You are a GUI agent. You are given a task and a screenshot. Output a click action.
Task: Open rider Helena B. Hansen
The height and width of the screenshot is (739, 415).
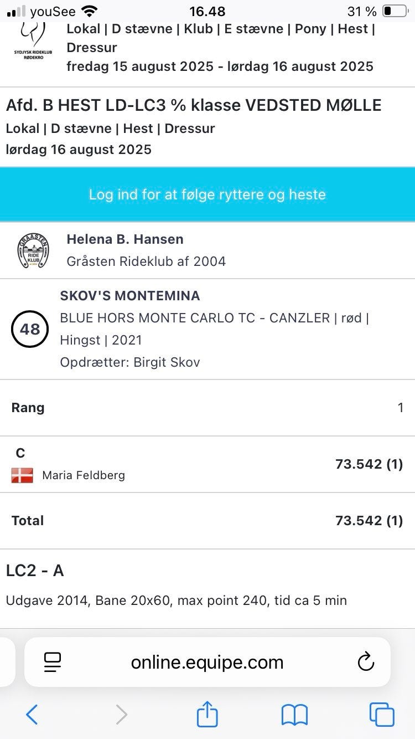tap(125, 239)
